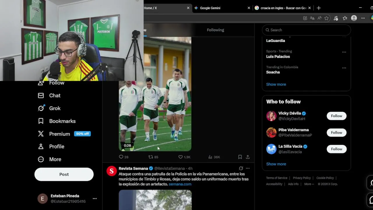Switch to the croacia en ingles tab
The width and height of the screenshot is (373, 210).
pos(283,8)
